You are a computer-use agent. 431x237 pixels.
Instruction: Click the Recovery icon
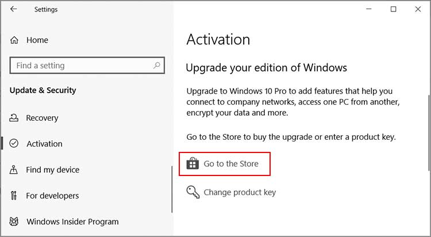14,118
